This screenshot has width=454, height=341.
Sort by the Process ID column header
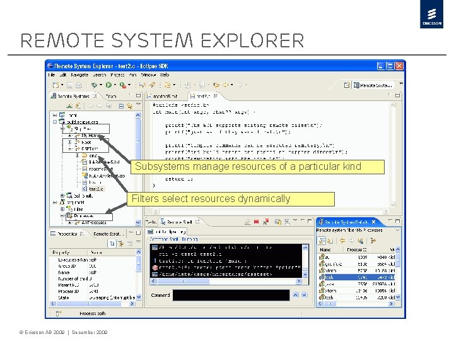(x=357, y=249)
